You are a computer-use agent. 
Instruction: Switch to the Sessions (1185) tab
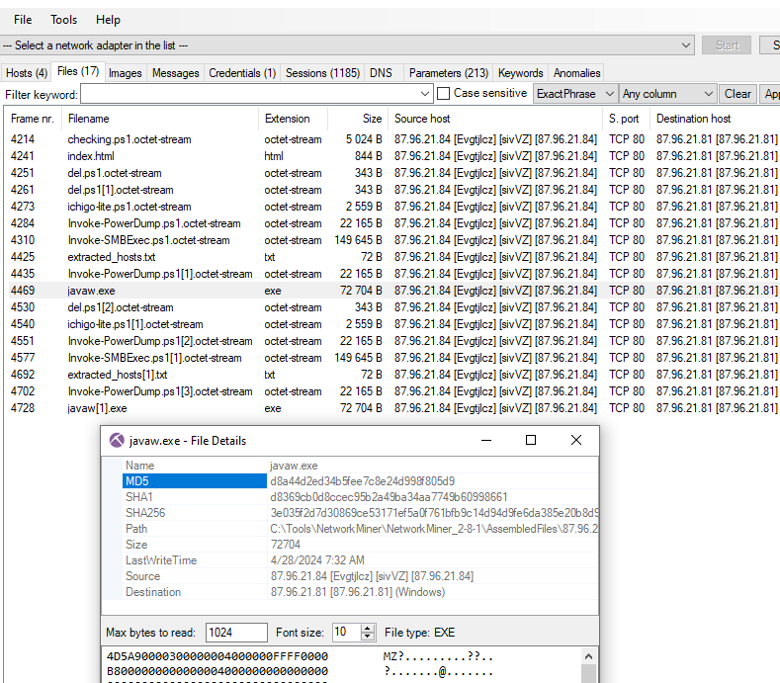(x=322, y=73)
